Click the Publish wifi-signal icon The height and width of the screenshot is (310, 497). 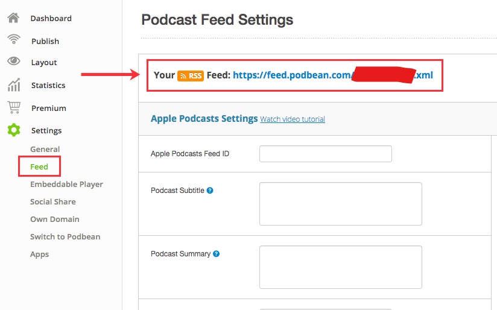coord(14,39)
